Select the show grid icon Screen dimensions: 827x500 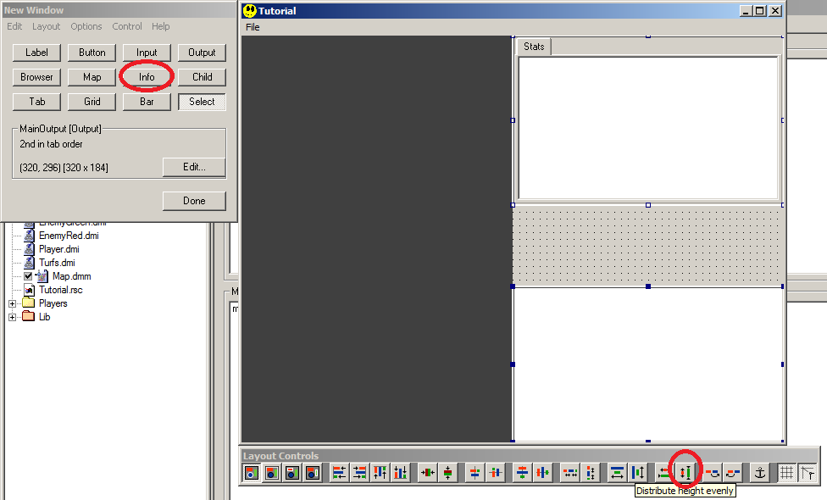click(x=788, y=472)
